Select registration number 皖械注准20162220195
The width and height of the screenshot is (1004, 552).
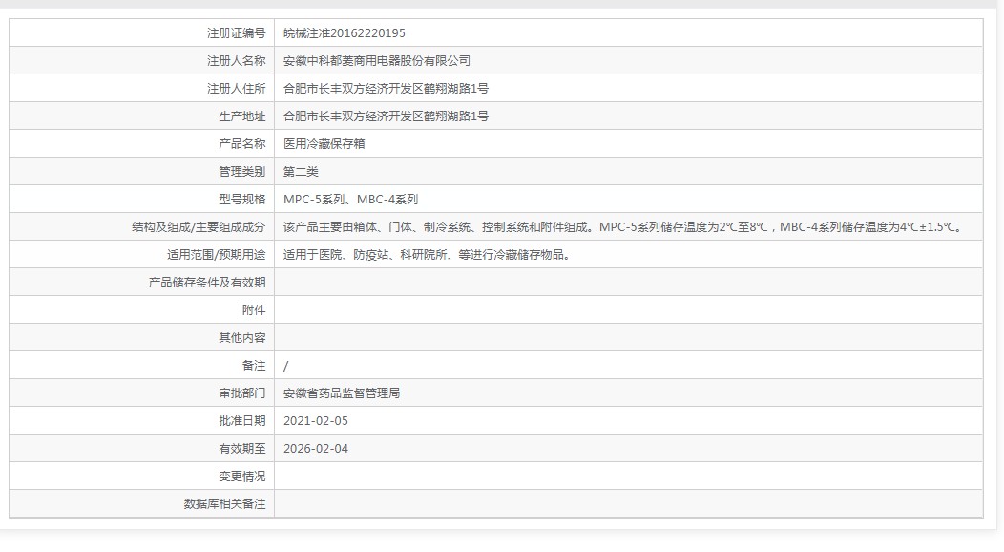point(344,33)
